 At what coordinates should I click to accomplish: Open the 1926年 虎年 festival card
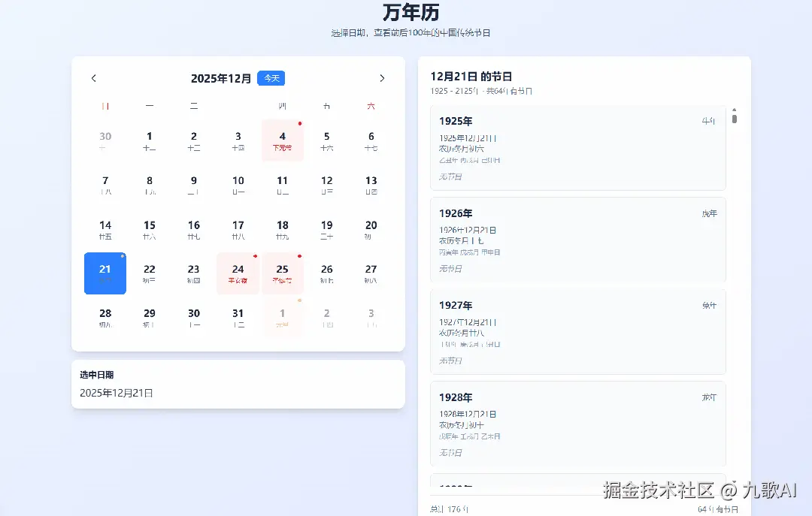pyautogui.click(x=577, y=240)
